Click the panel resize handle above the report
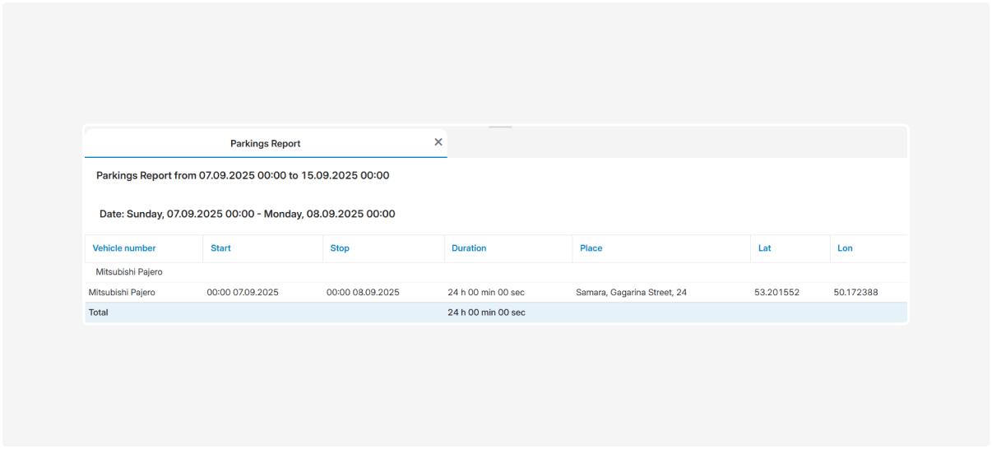992x449 pixels. [500, 127]
